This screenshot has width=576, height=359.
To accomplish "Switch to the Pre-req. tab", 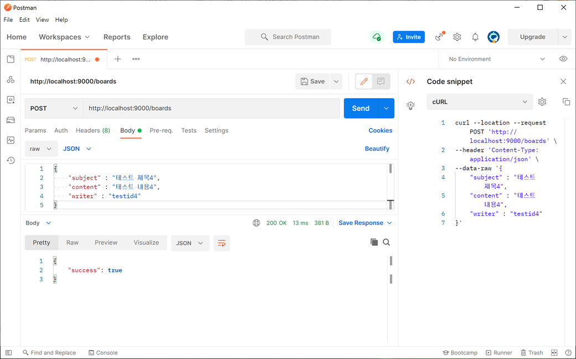I will coord(161,130).
